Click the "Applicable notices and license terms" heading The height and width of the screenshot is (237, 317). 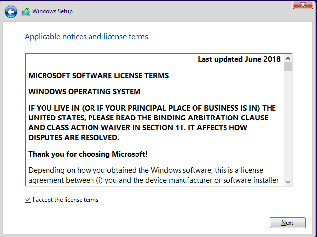(87, 37)
